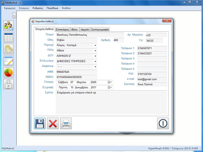Click the notepad with pencil sidebar icon

(8, 61)
